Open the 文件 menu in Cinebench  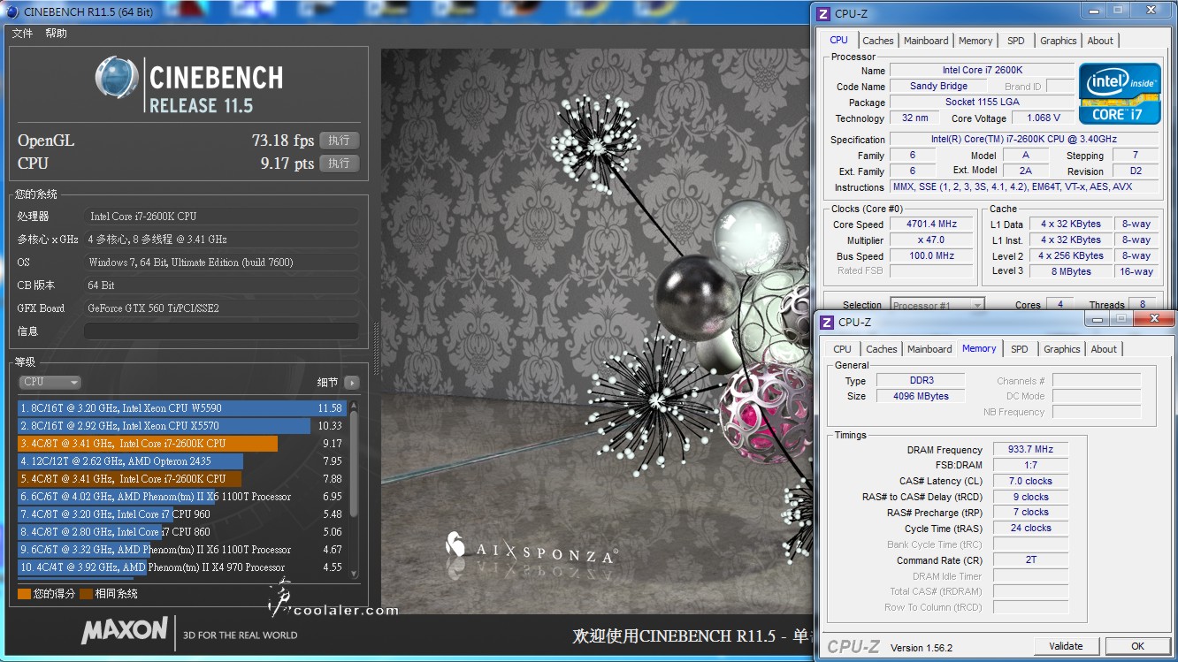(22, 34)
